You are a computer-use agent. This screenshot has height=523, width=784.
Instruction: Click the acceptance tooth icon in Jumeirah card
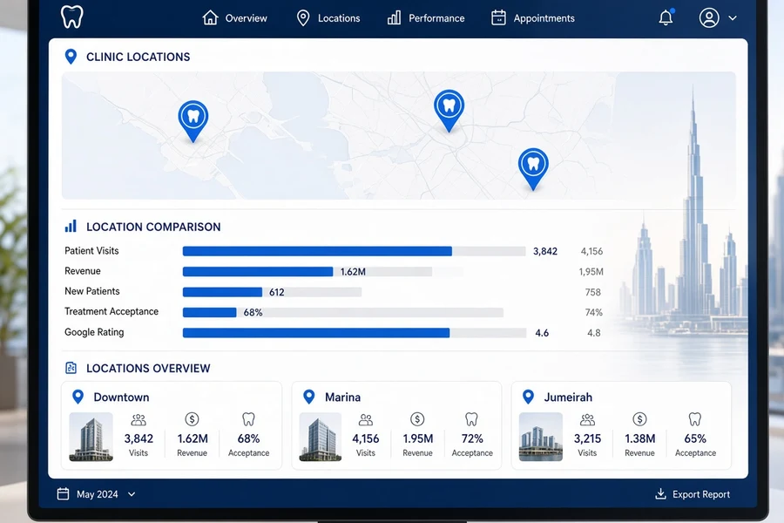[695, 419]
